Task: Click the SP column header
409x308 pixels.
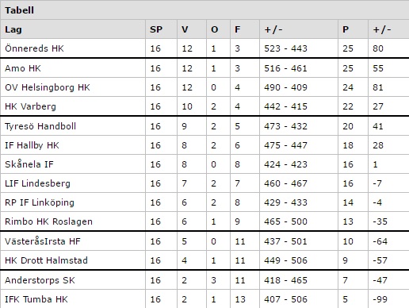Action: click(156, 29)
